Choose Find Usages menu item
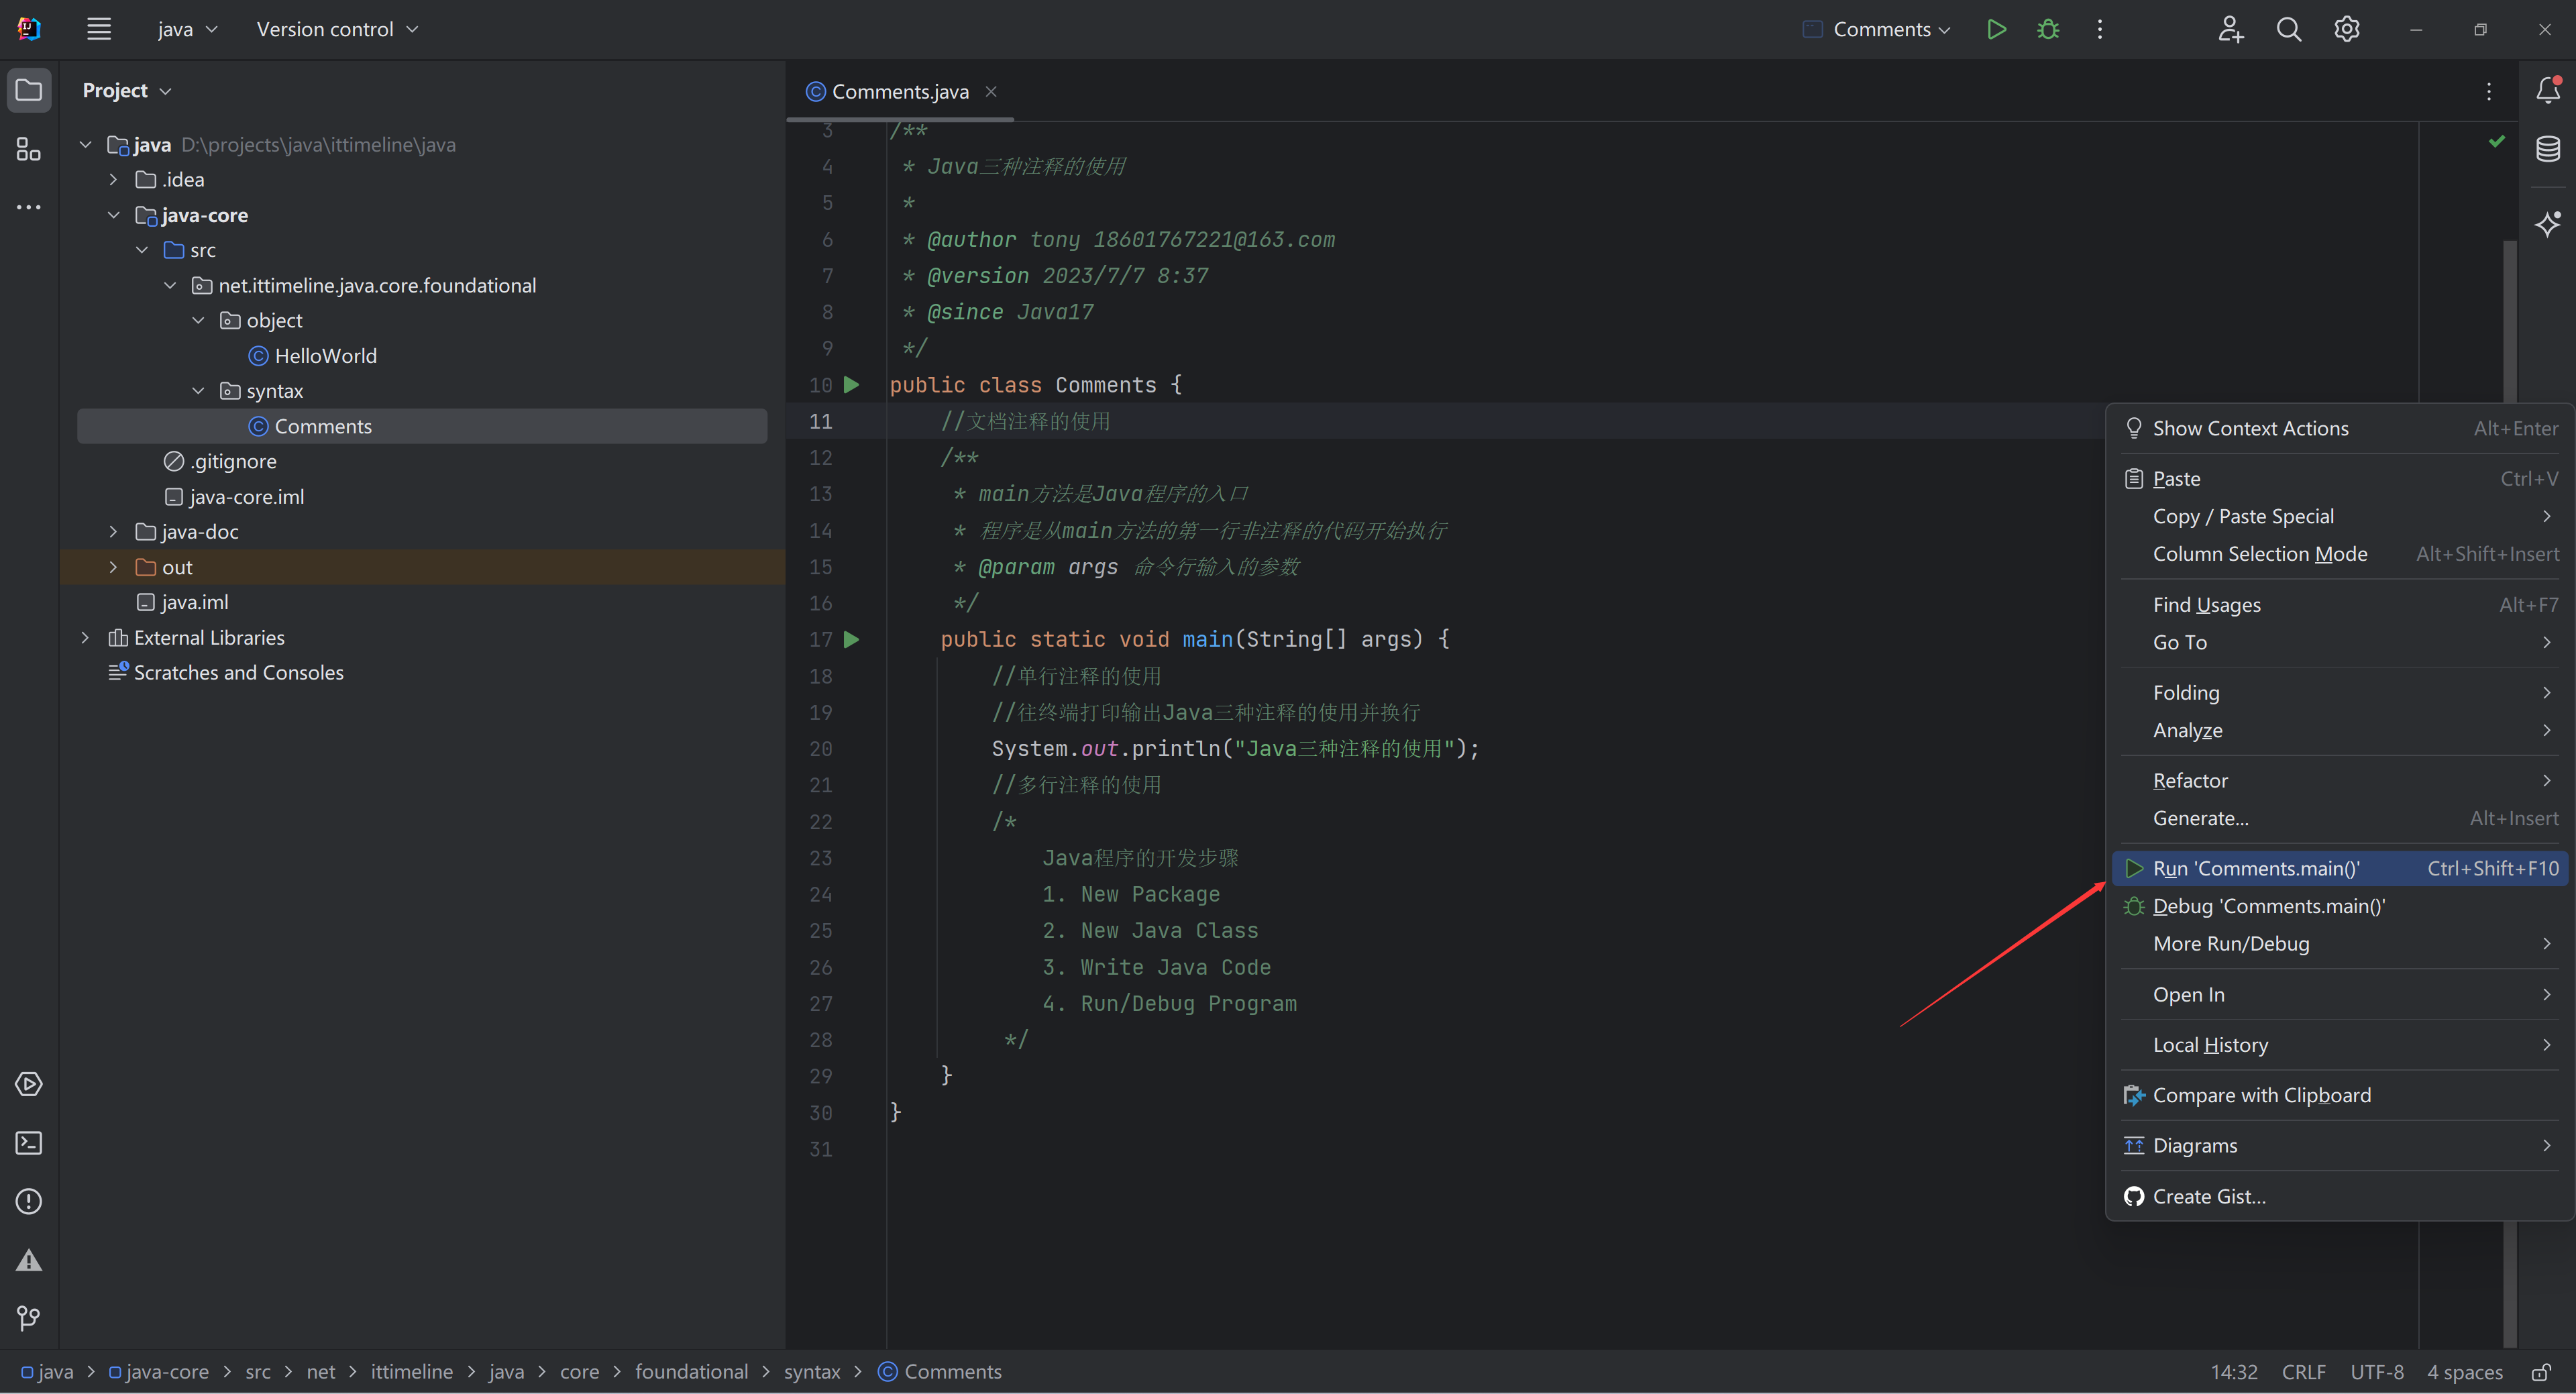Viewport: 2576px width, 1394px height. tap(2340, 605)
